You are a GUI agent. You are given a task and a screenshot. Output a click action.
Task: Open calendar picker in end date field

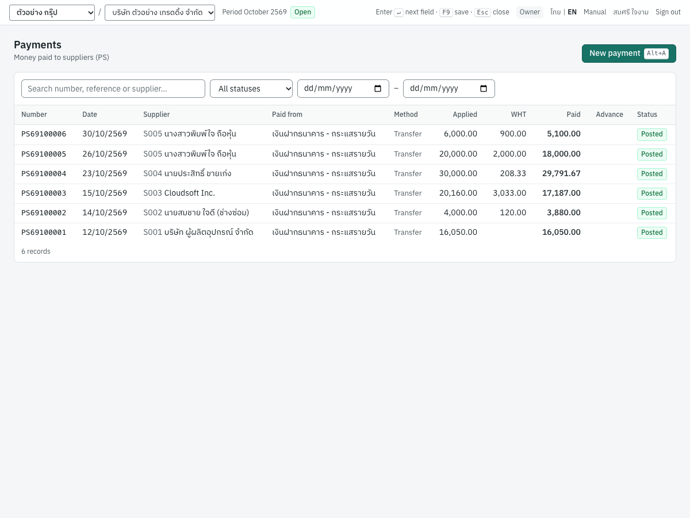484,89
